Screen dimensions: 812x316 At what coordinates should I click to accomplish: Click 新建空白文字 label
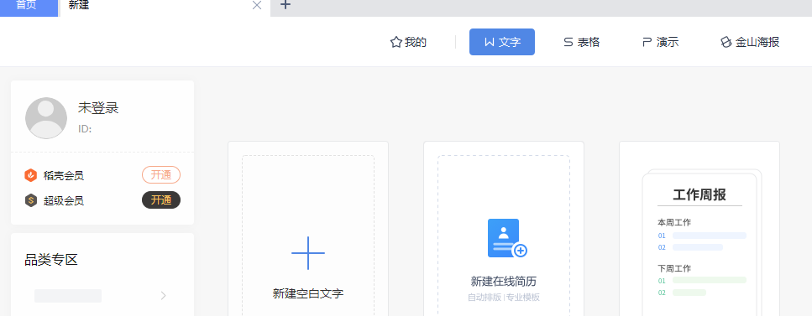click(308, 293)
